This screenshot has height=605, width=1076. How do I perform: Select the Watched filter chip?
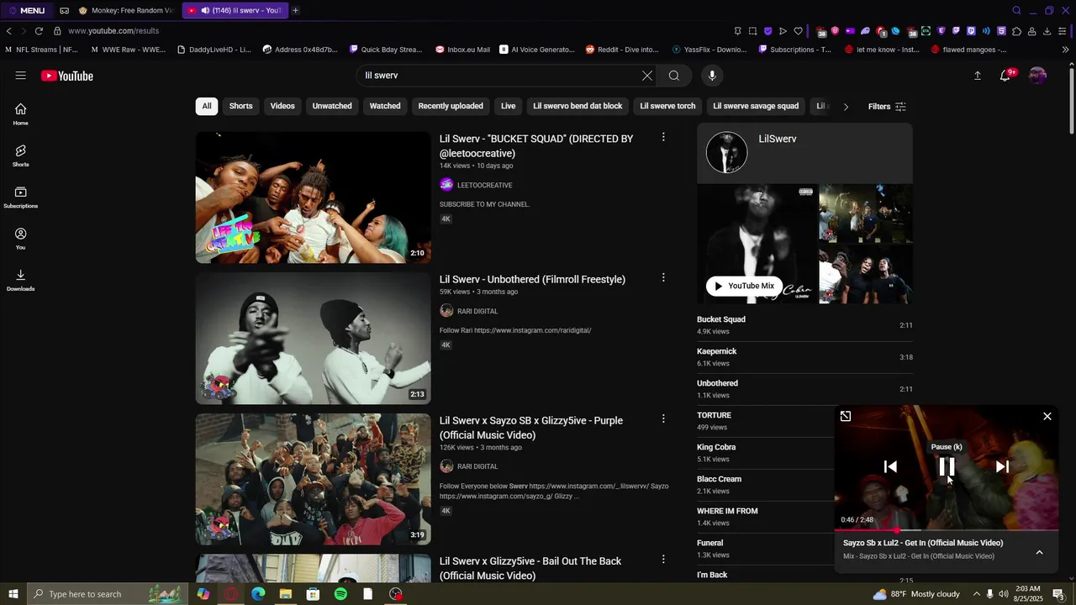[385, 106]
